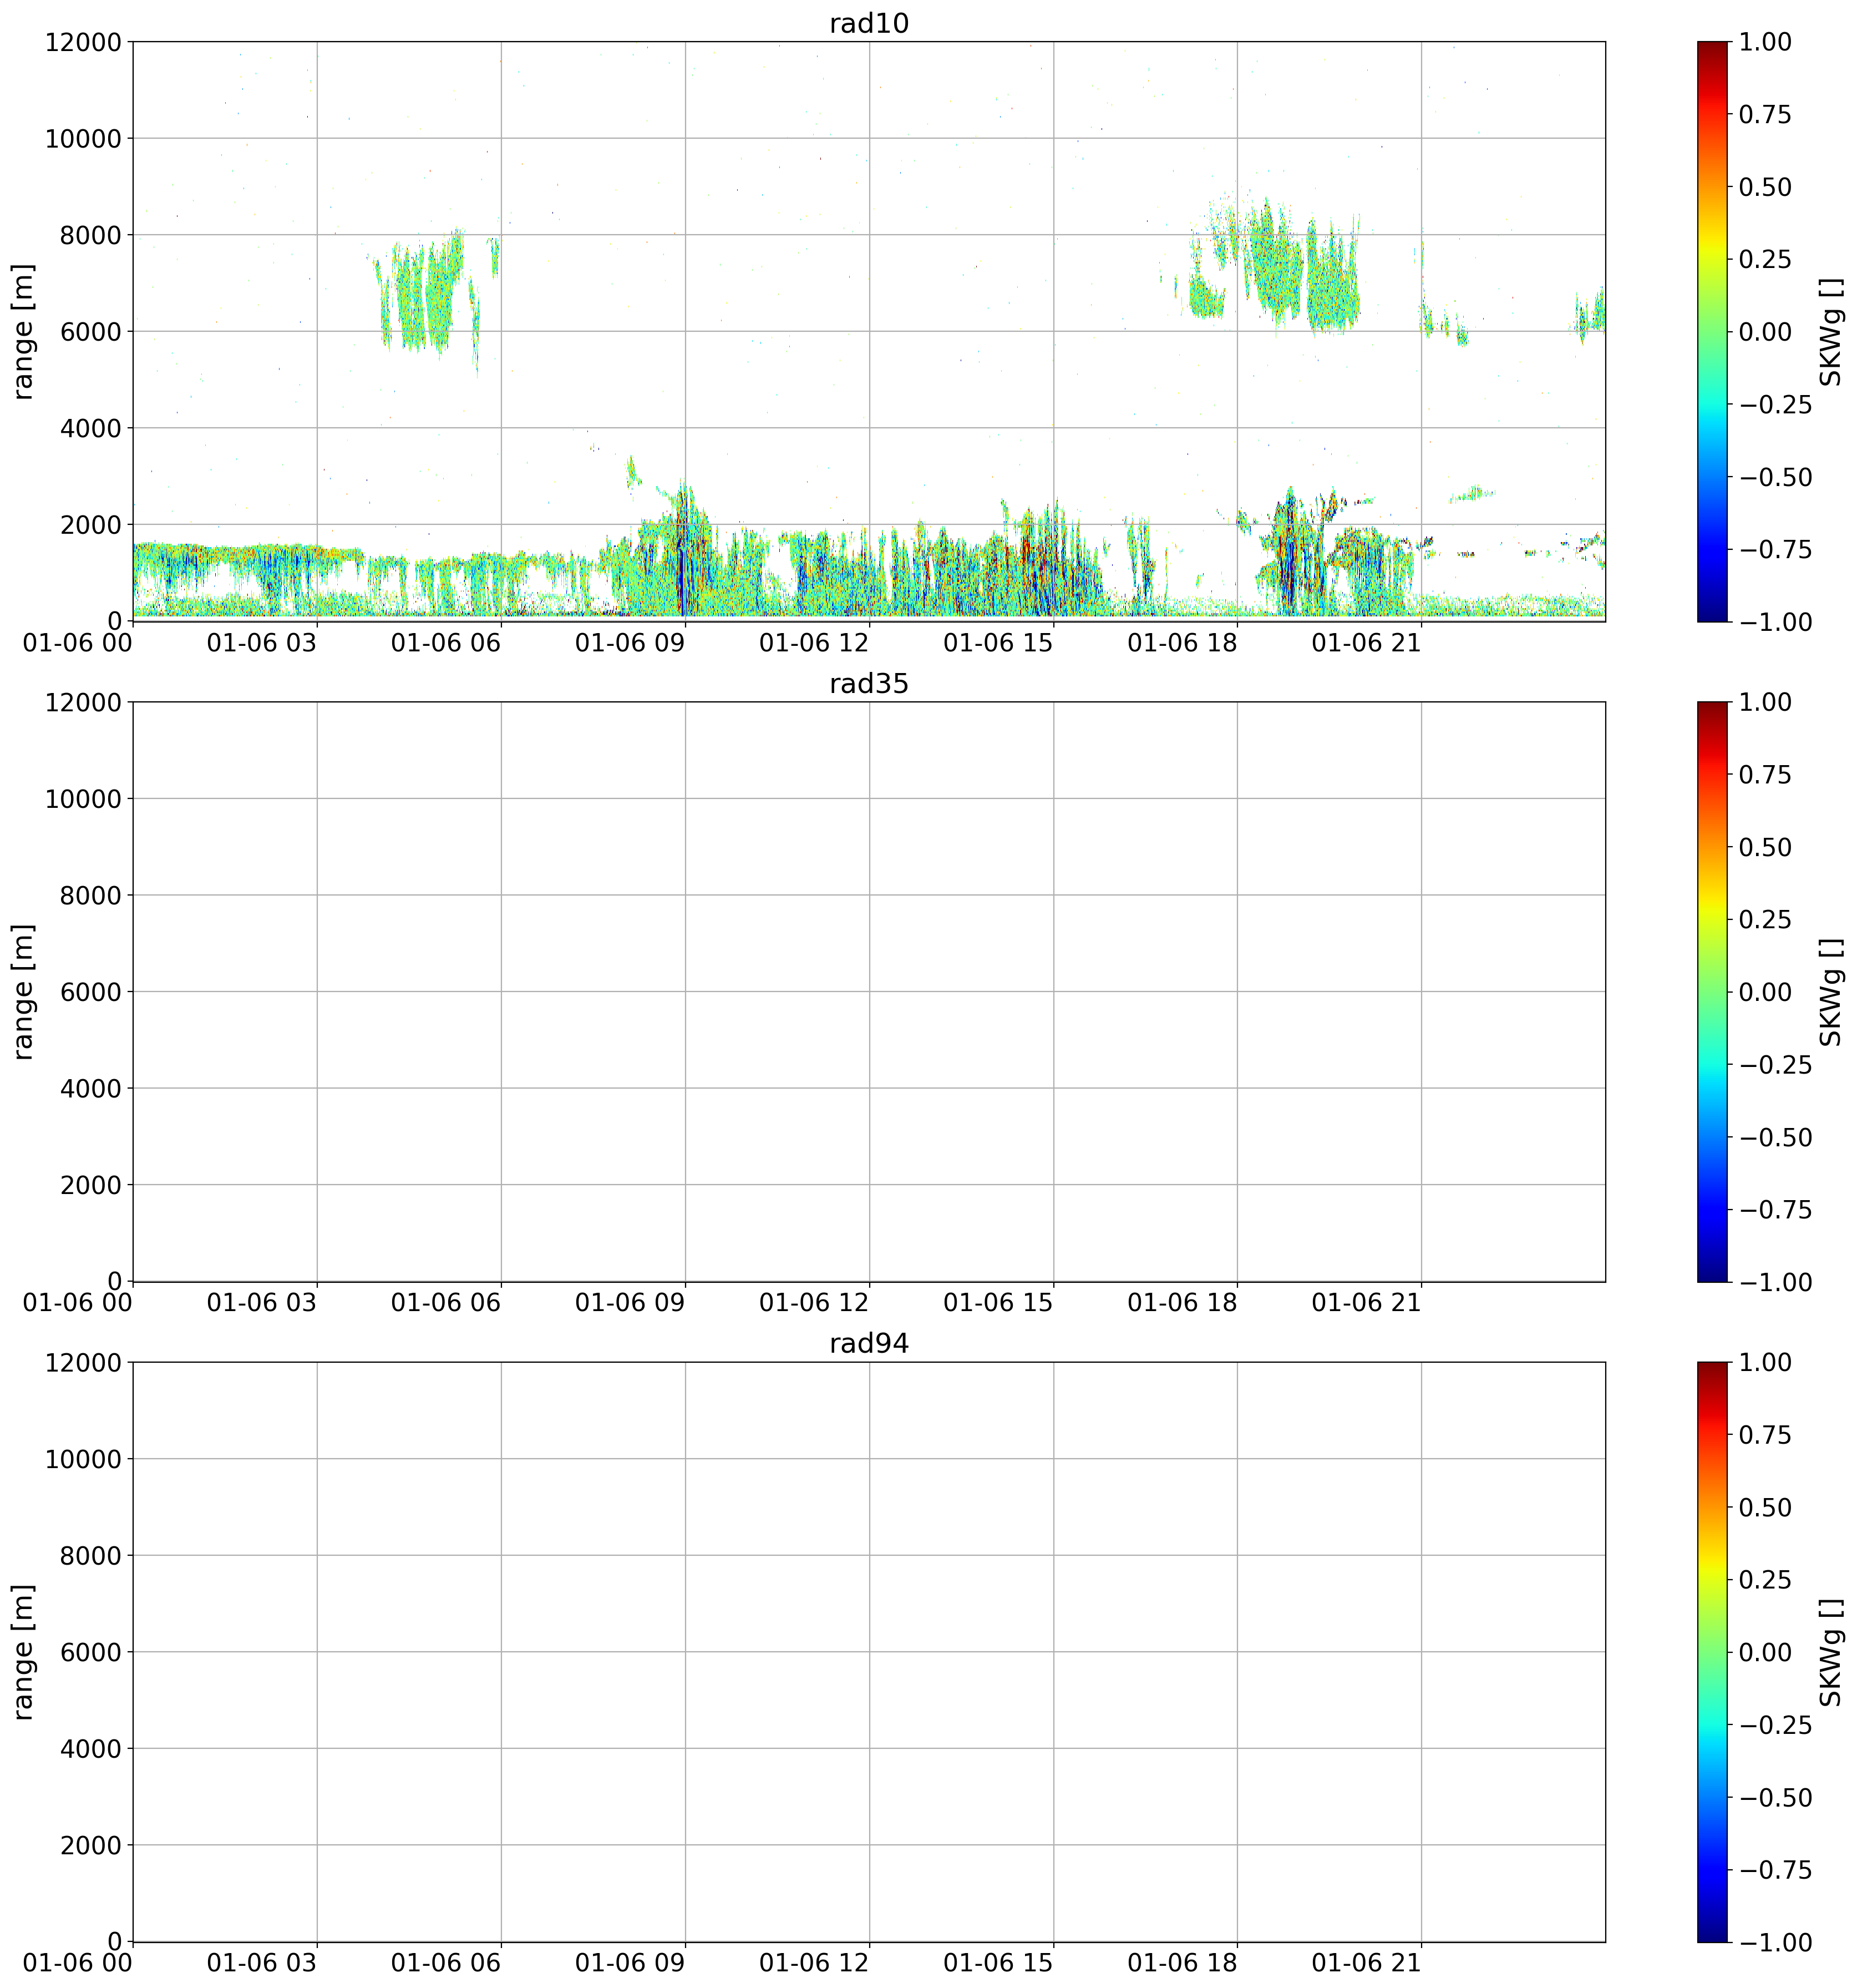Image resolution: width=1857 pixels, height=1988 pixels.
Task: Click the 'range [m]' label of the rad35 panel
Action: pos(23,991)
